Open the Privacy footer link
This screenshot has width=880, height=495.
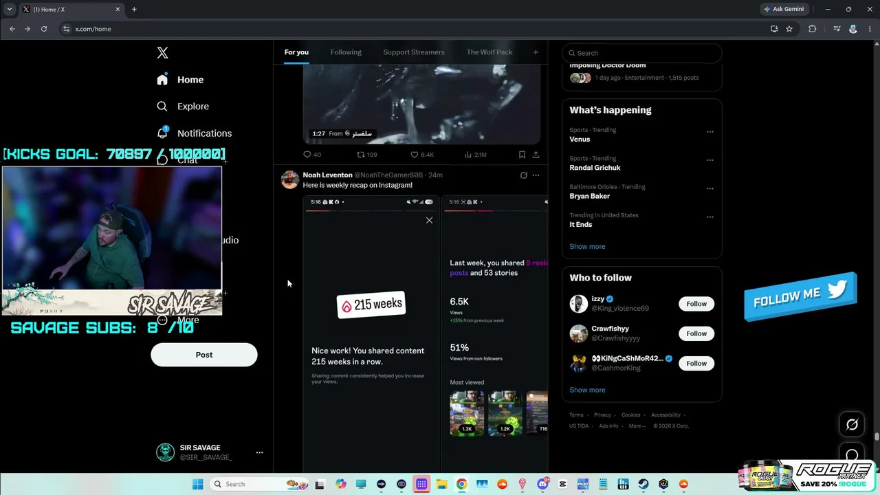[x=602, y=415]
